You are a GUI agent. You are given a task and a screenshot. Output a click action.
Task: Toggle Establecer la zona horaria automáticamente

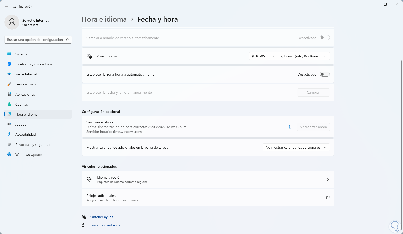coord(325,74)
